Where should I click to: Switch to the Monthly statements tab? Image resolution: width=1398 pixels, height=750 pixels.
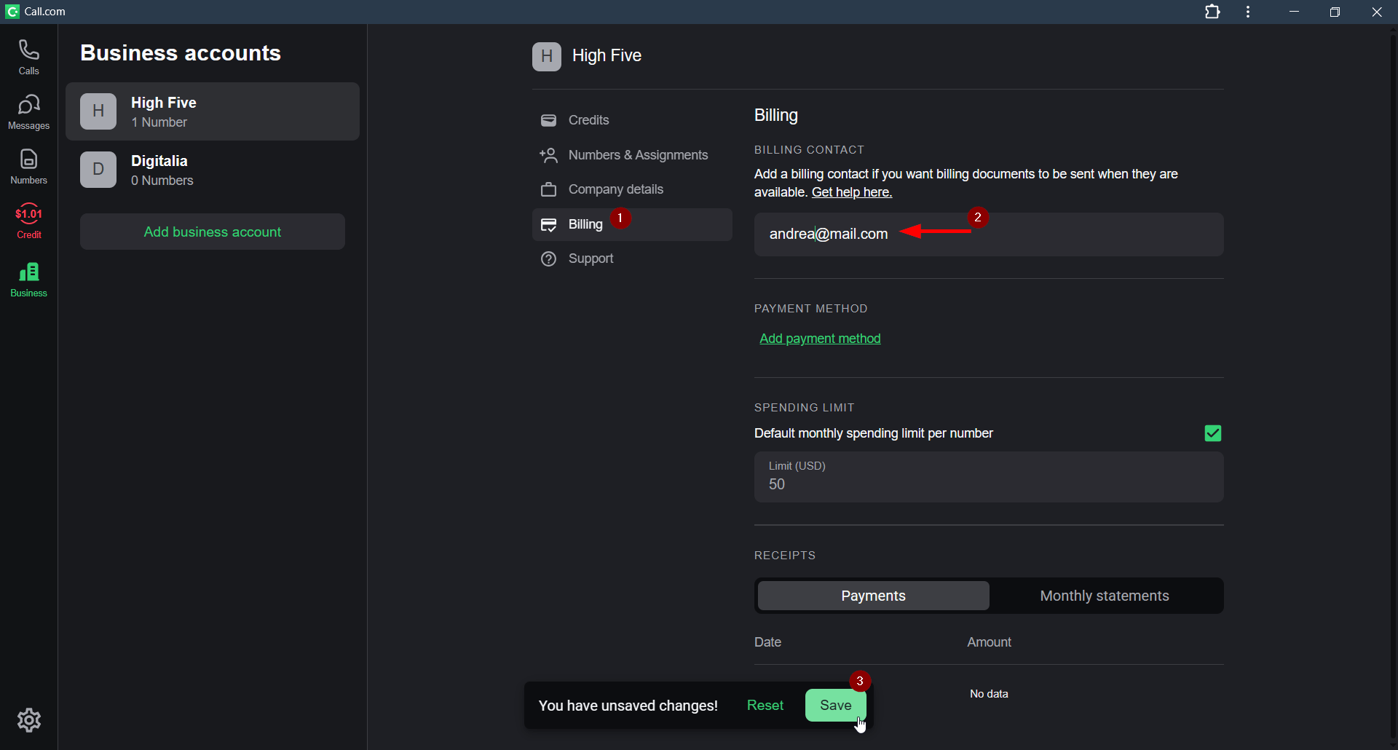(x=1104, y=596)
